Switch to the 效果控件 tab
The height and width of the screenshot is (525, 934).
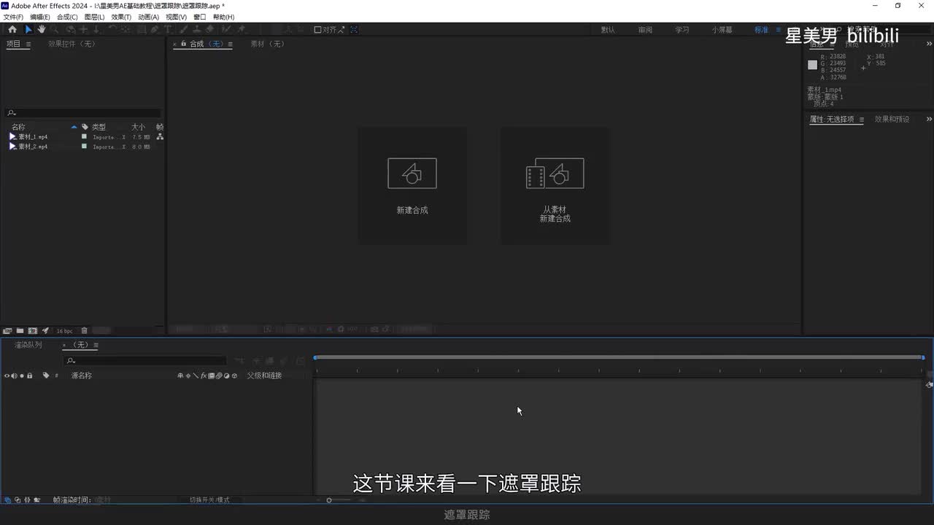click(72, 44)
